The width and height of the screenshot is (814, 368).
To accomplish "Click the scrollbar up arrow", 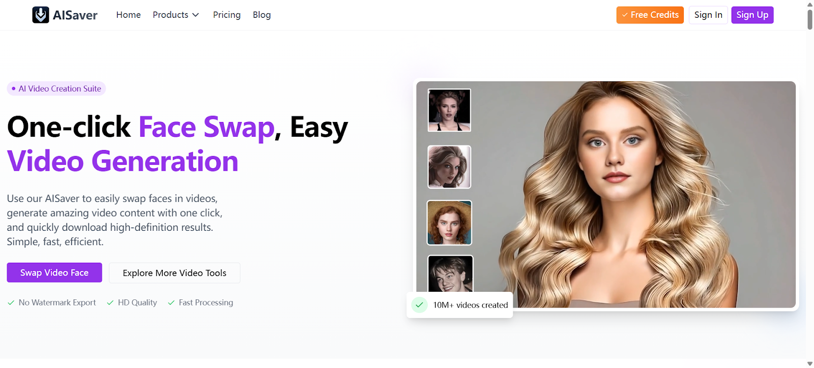I will (x=809, y=4).
